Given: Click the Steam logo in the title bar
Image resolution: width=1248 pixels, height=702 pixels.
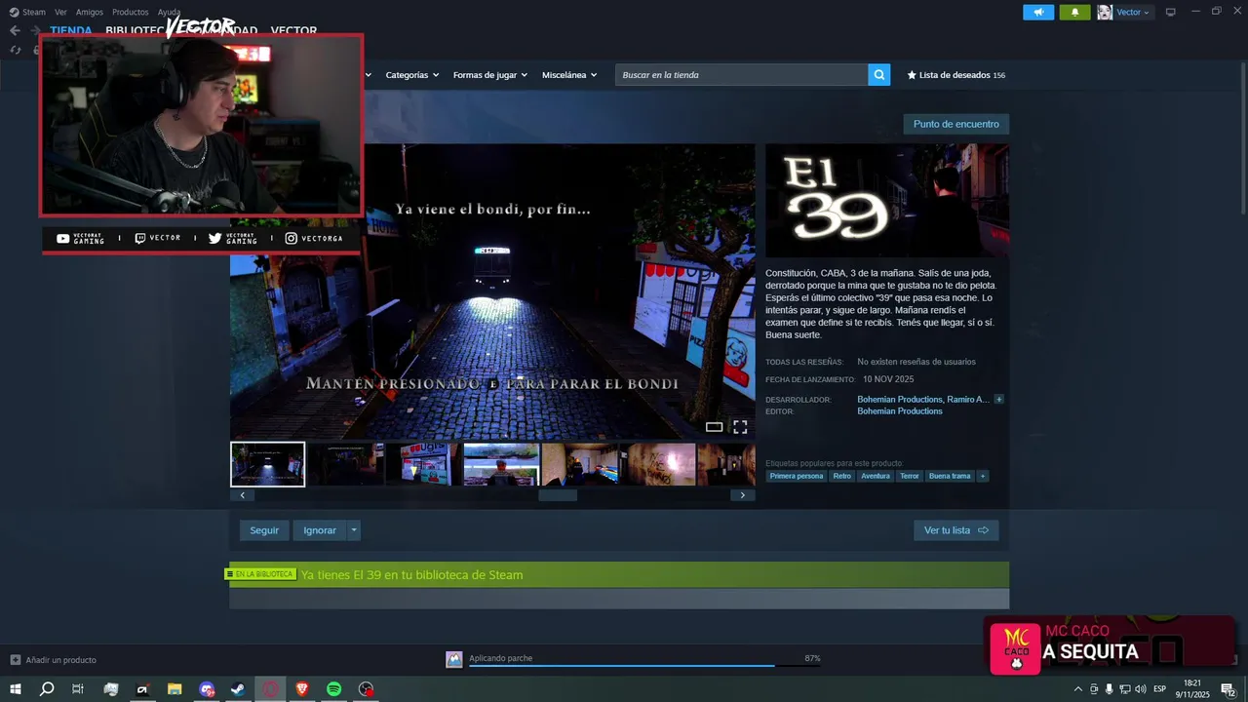Looking at the screenshot, I should coord(14,12).
